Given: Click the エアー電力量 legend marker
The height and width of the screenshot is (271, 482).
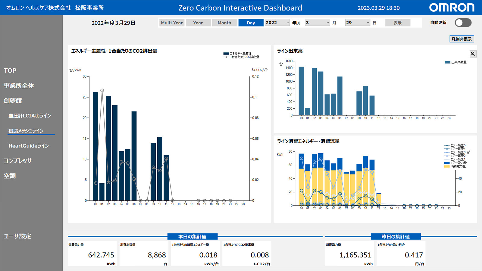Looking at the screenshot, I should [447, 163].
